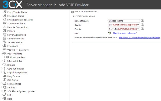Click info icon beside Country dropdown
Screen dimensions: 161x101
142,25
